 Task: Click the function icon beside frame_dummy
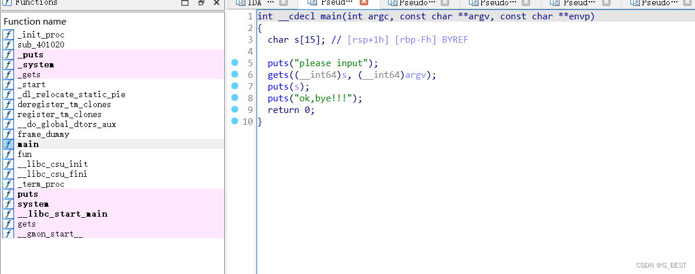pos(8,134)
